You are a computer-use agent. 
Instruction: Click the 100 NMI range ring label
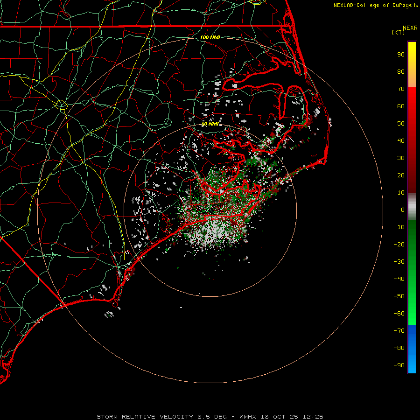(x=210, y=37)
